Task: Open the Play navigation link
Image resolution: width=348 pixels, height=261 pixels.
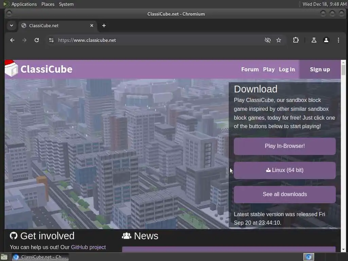Action: tap(269, 69)
